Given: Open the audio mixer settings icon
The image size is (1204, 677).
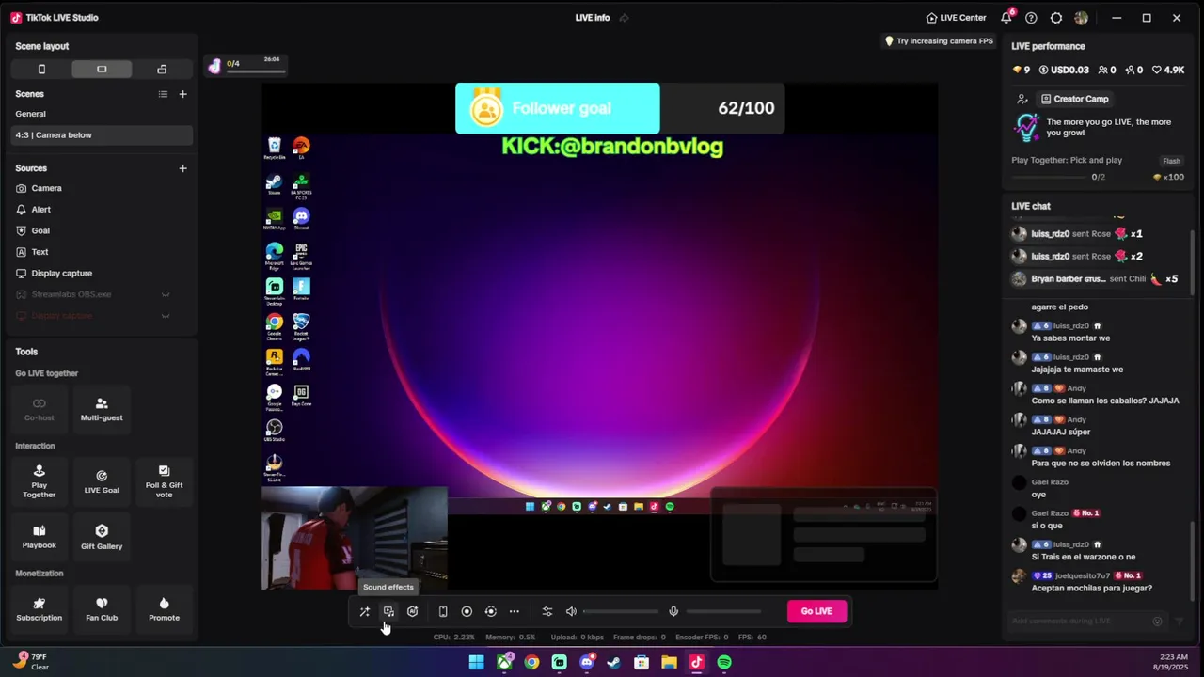Looking at the screenshot, I should coord(547,611).
